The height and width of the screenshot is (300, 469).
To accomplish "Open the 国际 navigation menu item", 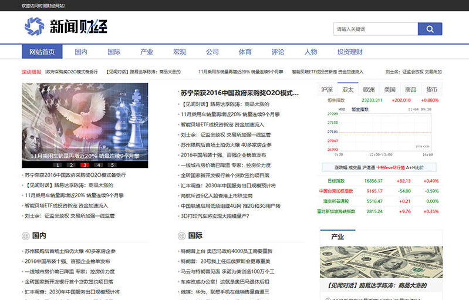I will coord(114,52).
